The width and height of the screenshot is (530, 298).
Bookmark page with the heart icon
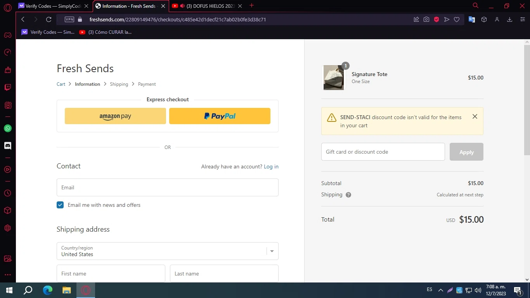coord(457,19)
